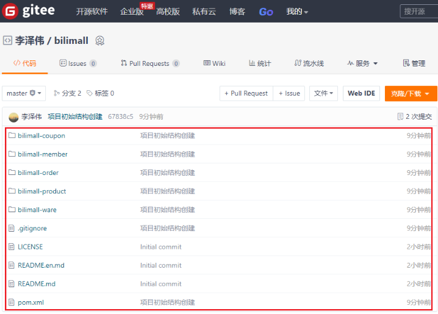Launch the Web IDE
Screen dimensions: 438x314
pyautogui.click(x=361, y=93)
